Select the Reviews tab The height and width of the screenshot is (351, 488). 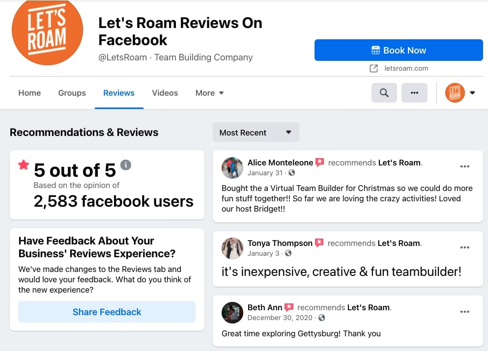tap(119, 93)
